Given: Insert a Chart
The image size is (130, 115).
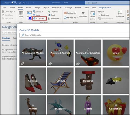Looking at the screenshot, I should [x=51, y=15].
